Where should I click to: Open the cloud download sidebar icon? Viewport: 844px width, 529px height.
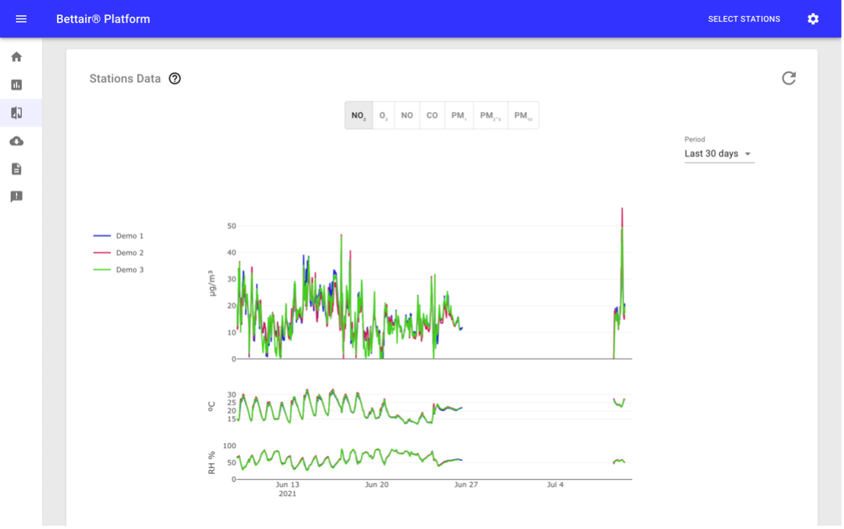pos(17,141)
